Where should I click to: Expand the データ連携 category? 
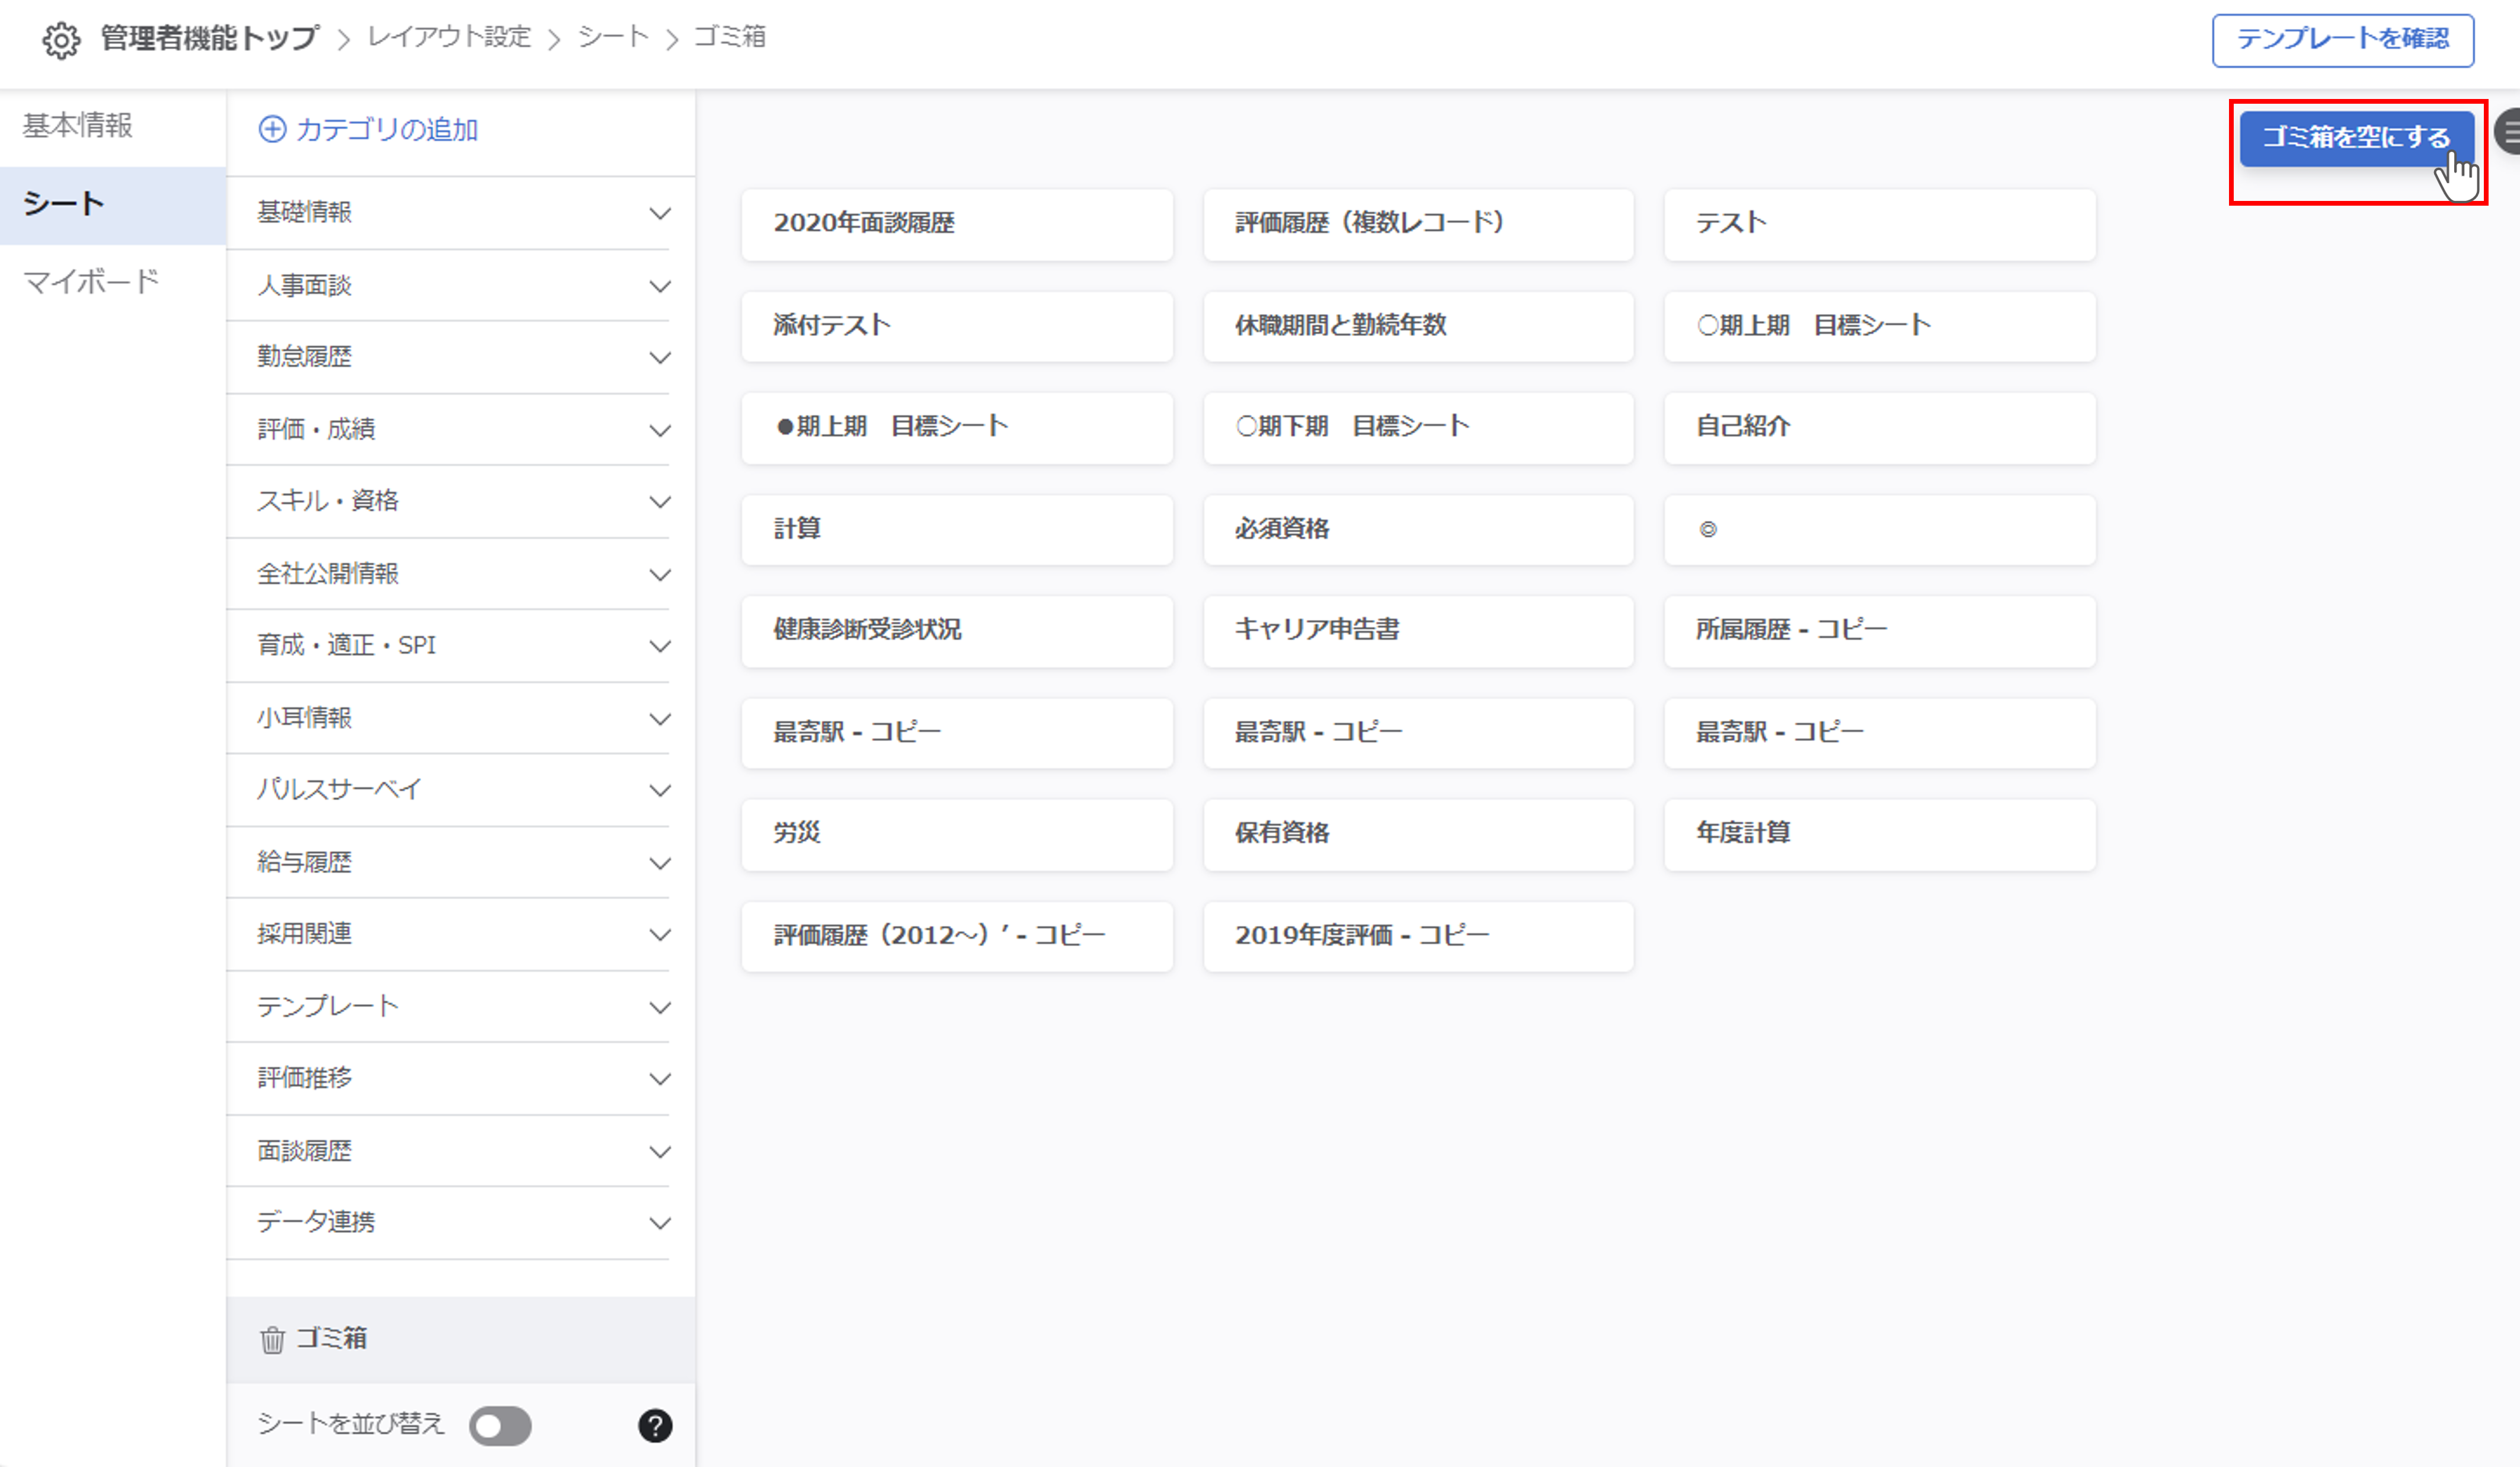click(x=659, y=1223)
